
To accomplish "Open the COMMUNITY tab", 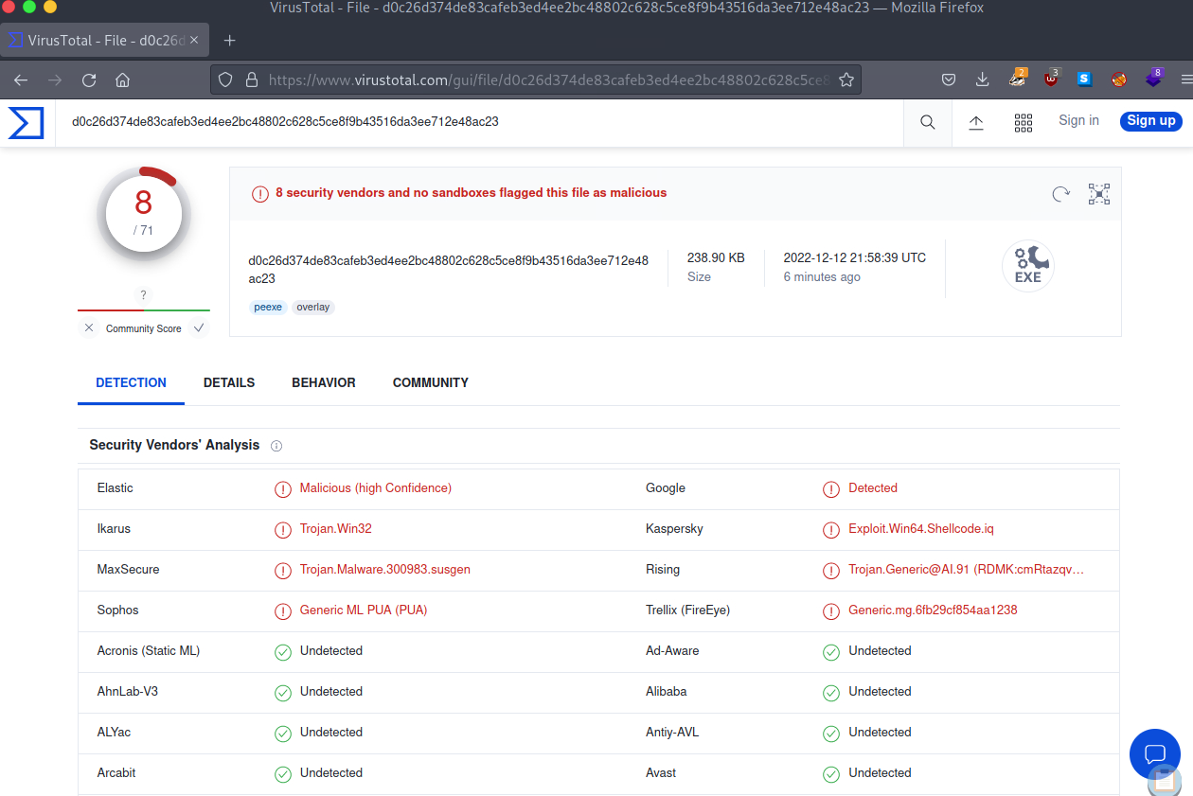I will (431, 382).
